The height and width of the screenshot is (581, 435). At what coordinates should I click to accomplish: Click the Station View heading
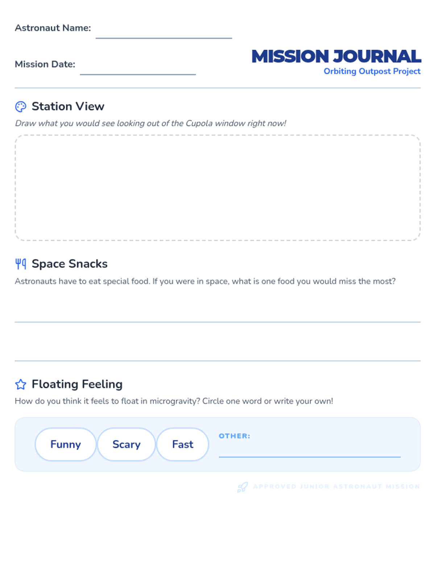pyautogui.click(x=68, y=106)
